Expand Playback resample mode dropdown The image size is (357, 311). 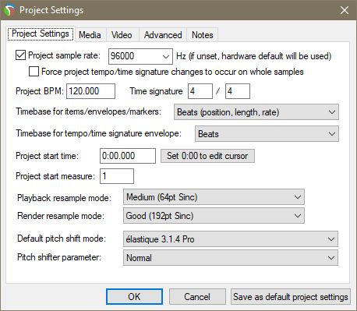214,197
